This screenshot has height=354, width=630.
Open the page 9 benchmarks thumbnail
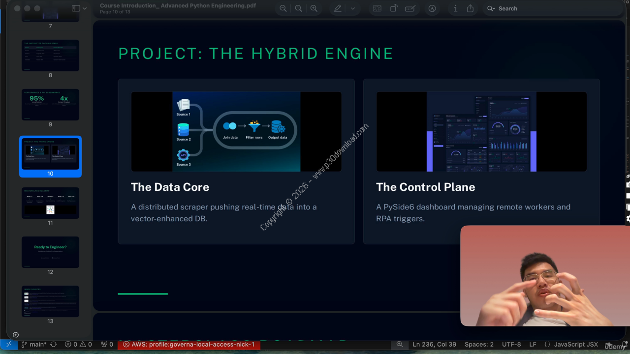[50, 105]
